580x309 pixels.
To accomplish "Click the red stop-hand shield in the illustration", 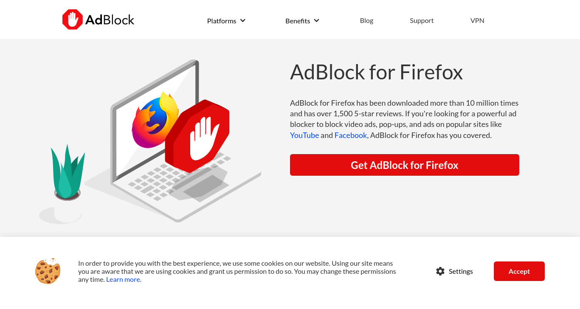I will click(197, 136).
